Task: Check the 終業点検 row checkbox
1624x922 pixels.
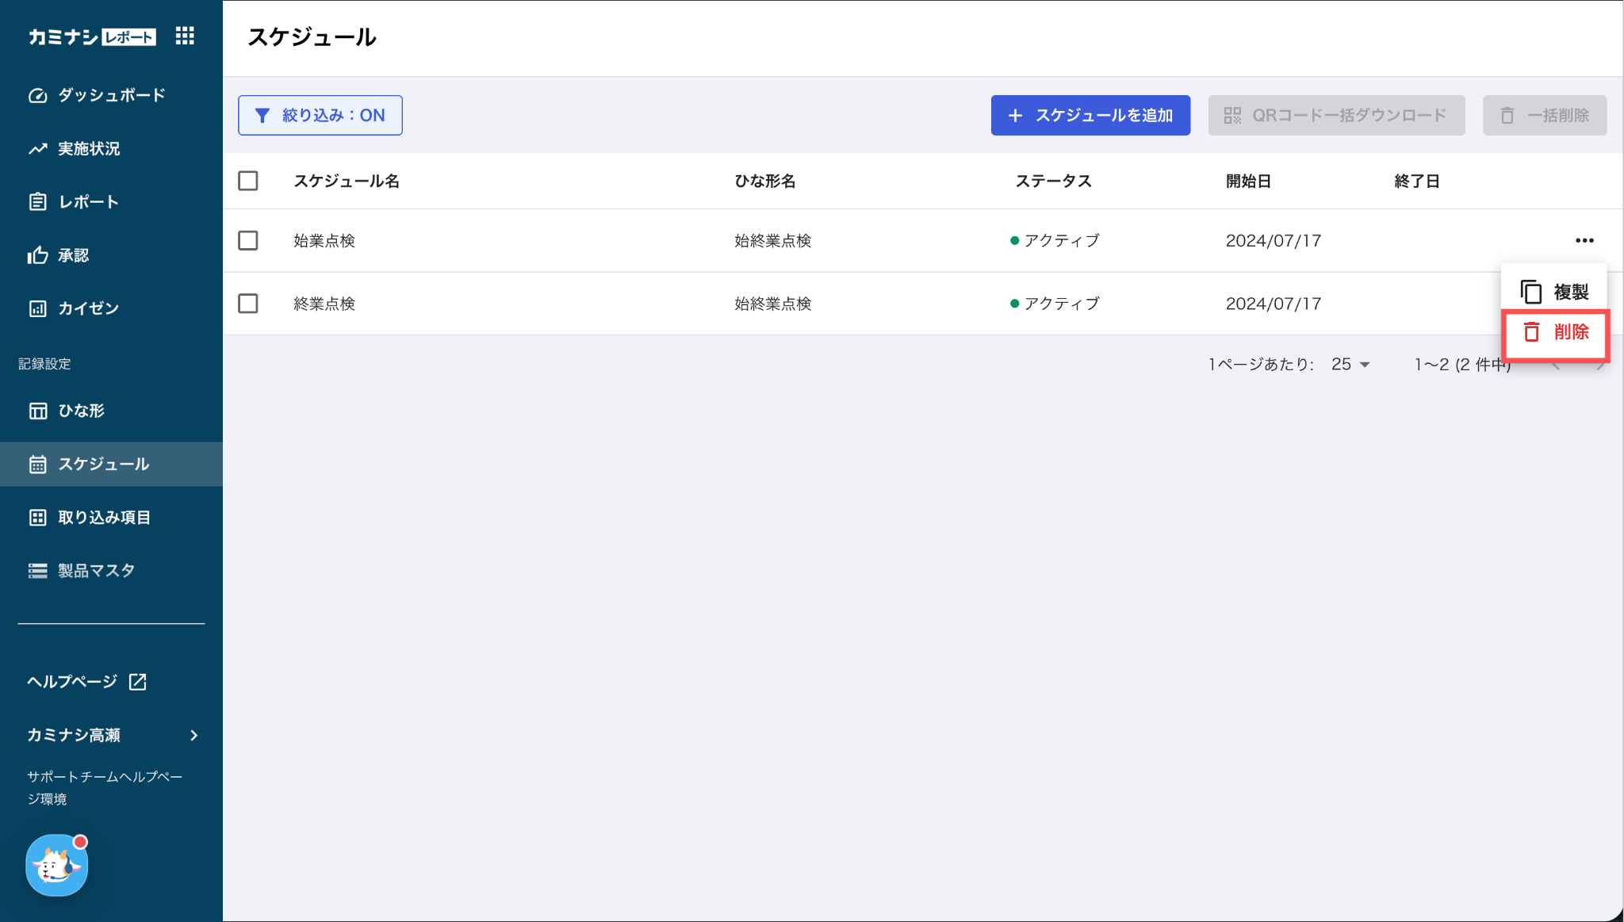Action: (x=248, y=304)
